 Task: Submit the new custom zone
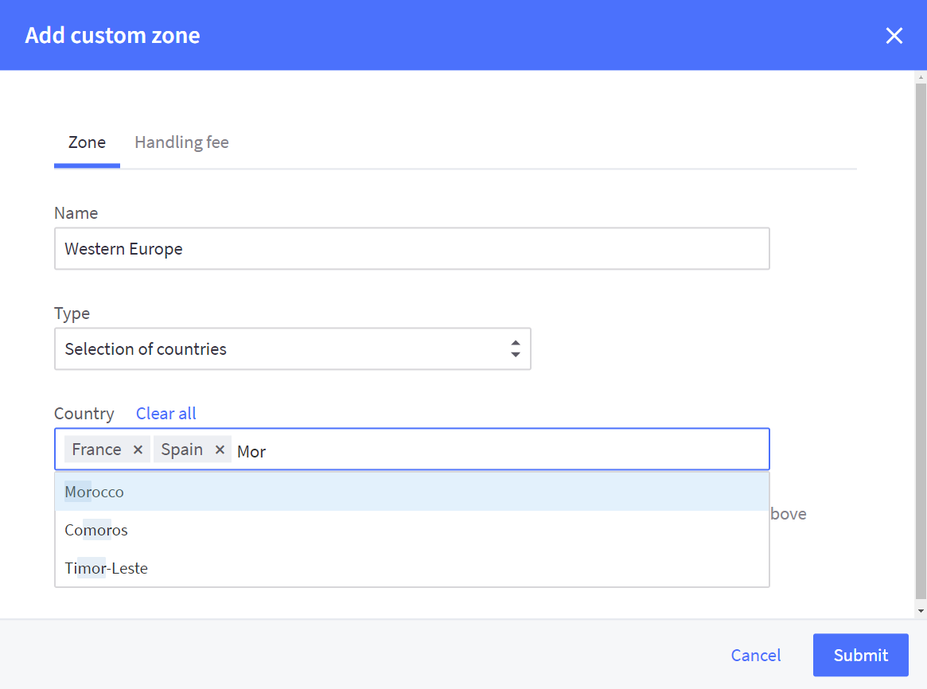click(860, 655)
